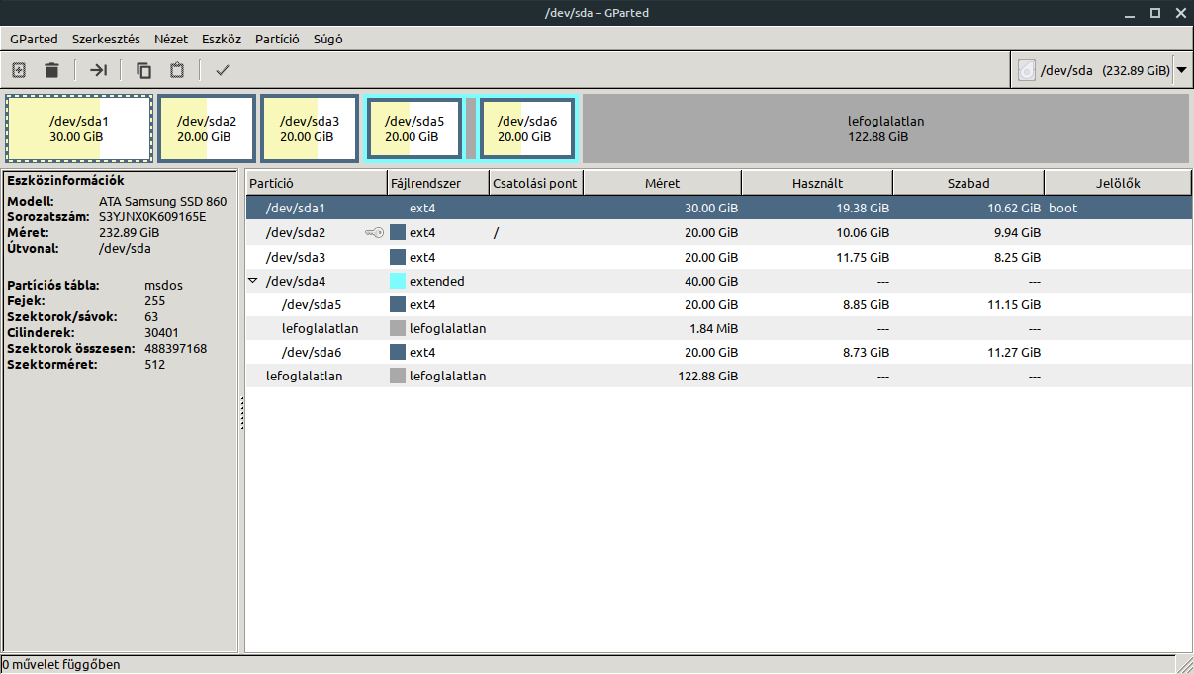Sort by the Partíció column header
This screenshot has width=1194, height=674.
tap(316, 183)
